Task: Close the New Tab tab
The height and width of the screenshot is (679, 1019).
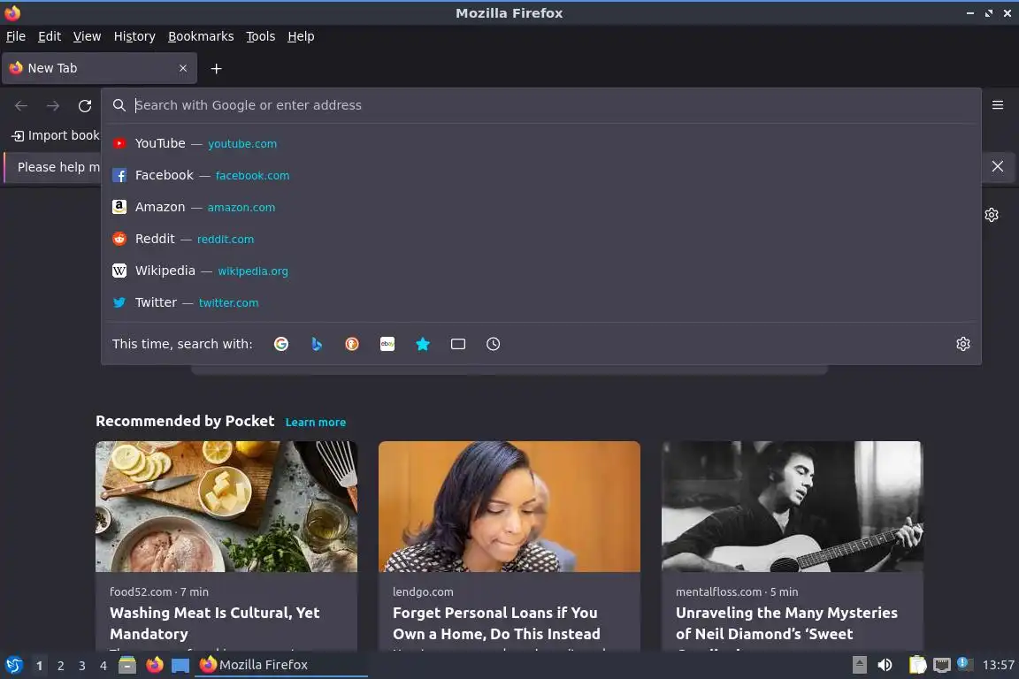Action: click(183, 68)
